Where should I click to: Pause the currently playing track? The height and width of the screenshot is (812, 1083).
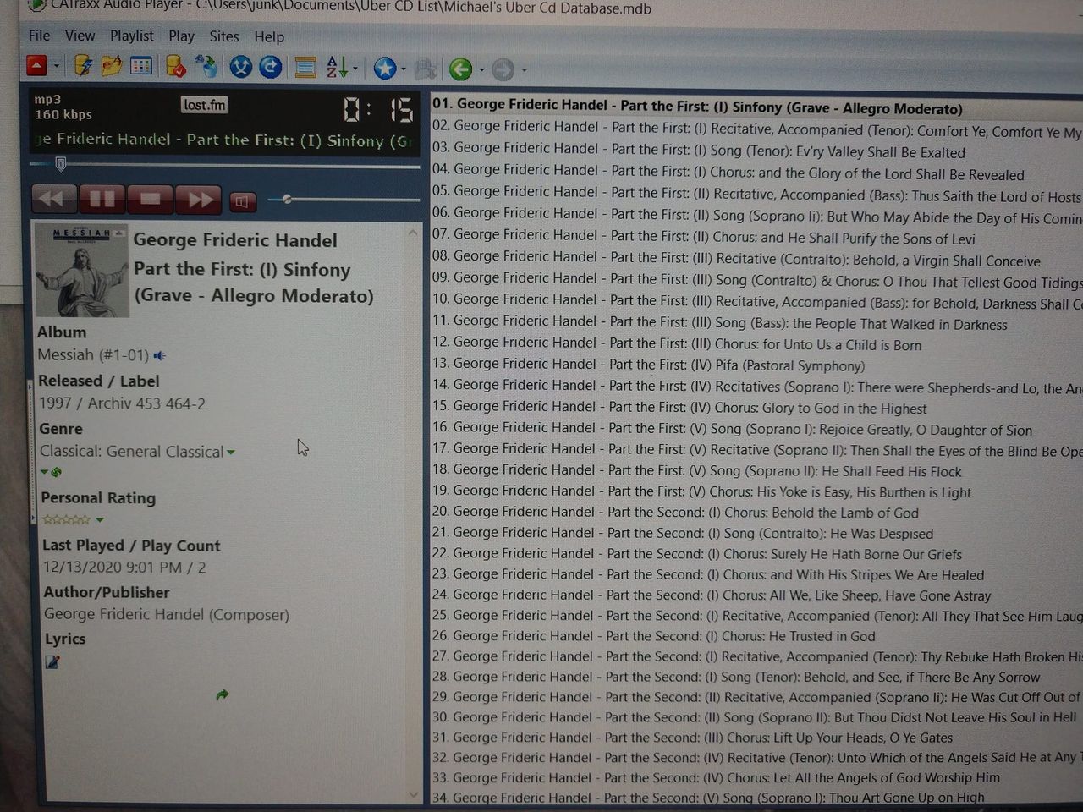pos(102,200)
